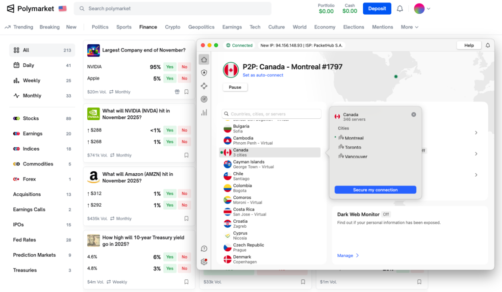Open the Geopolitics category

201,27
